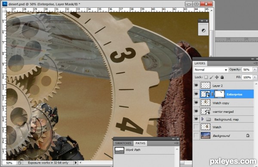Enable lock transparent pixels in Layers panel
The height and width of the screenshot is (167, 258).
tap(206, 77)
